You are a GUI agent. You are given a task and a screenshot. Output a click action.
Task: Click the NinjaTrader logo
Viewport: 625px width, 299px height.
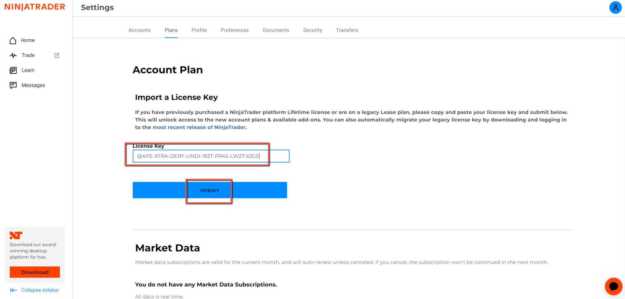point(35,7)
